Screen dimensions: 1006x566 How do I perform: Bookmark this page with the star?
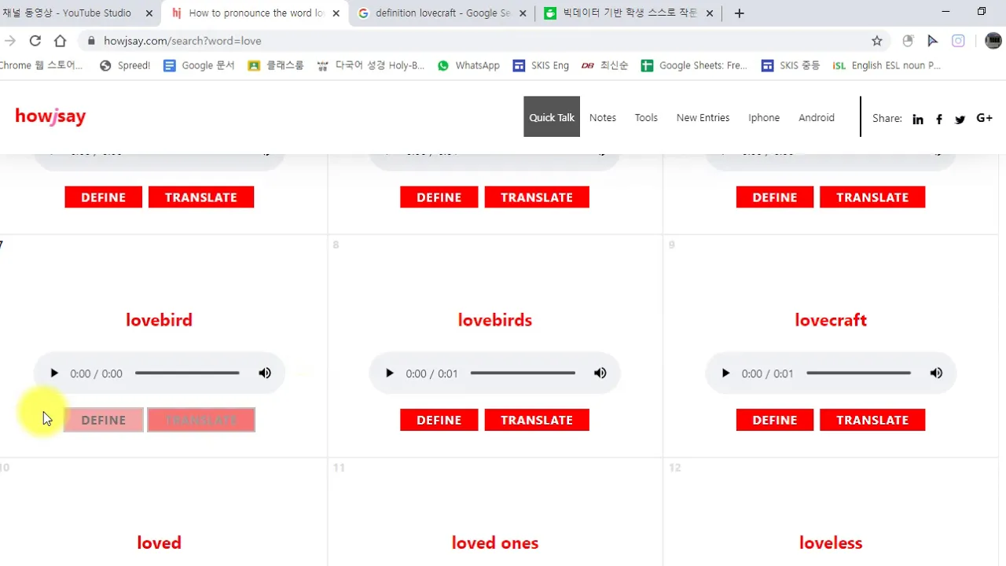[x=877, y=41]
